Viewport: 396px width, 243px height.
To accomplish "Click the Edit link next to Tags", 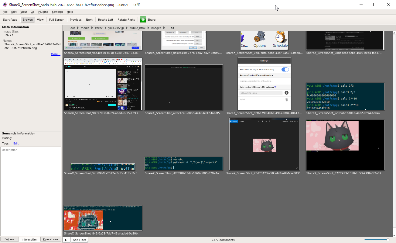I will pos(16,144).
